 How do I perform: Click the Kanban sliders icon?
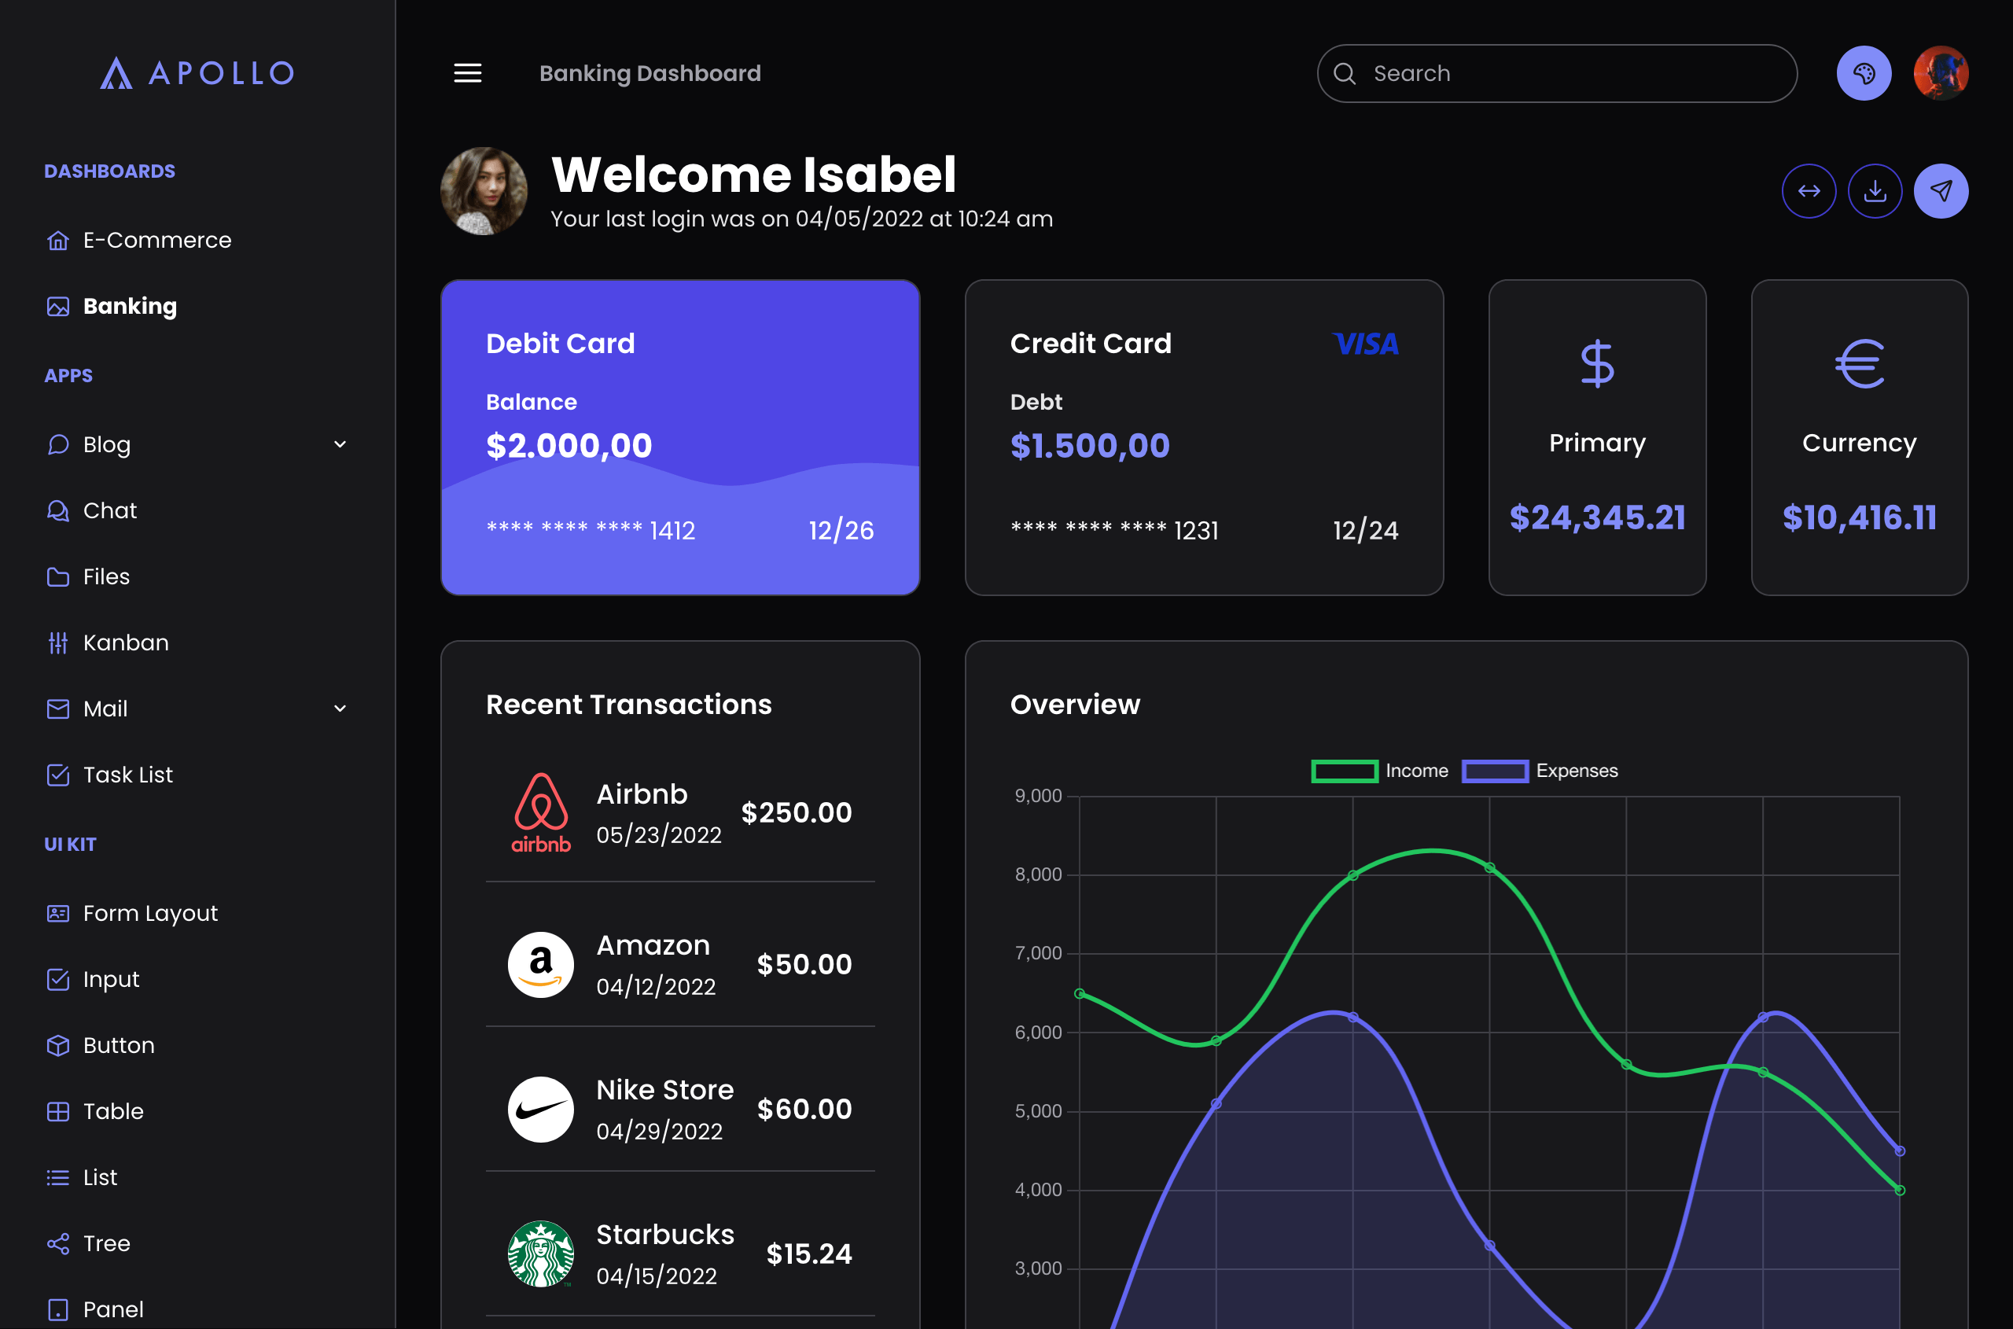pyautogui.click(x=57, y=642)
